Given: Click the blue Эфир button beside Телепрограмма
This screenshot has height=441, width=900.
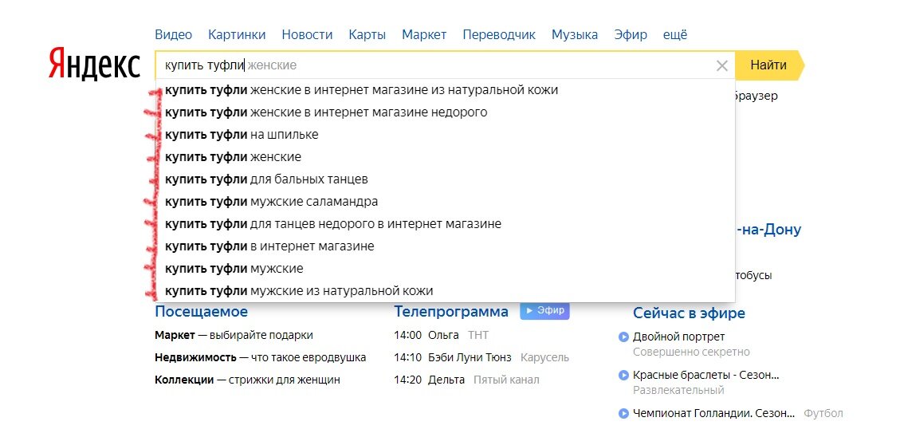Looking at the screenshot, I should (544, 311).
